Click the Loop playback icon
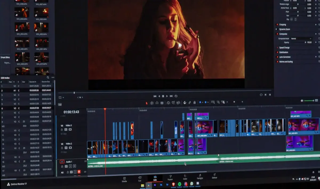This screenshot has height=189, width=320. 176,96
